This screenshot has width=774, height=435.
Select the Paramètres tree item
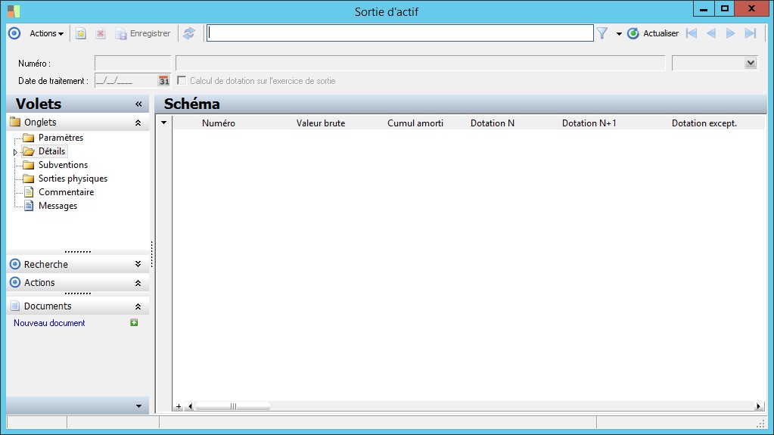[x=61, y=138]
